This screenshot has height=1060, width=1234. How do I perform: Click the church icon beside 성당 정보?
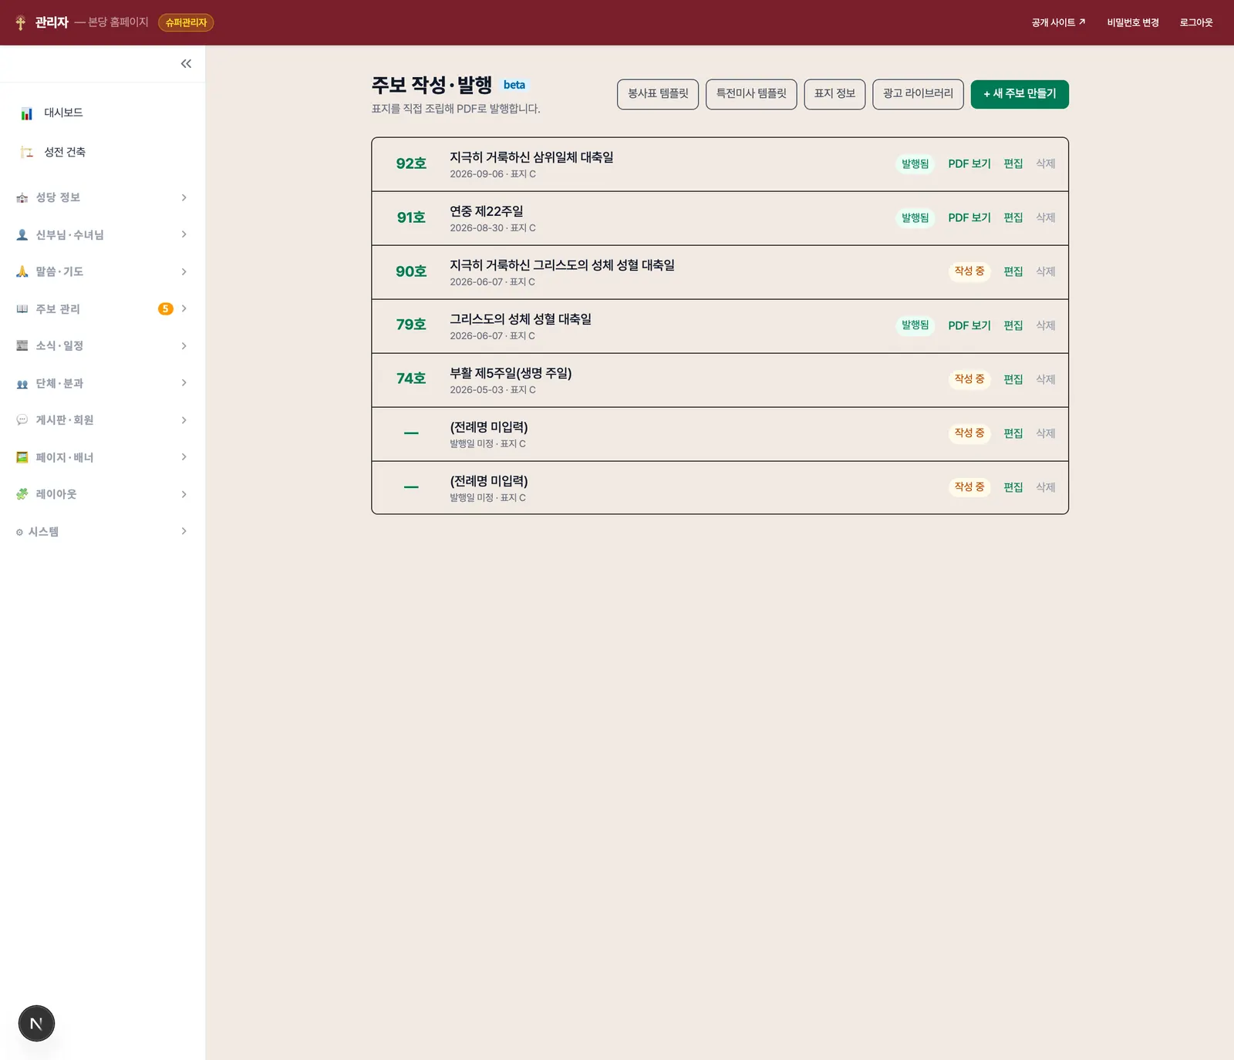[x=22, y=198]
